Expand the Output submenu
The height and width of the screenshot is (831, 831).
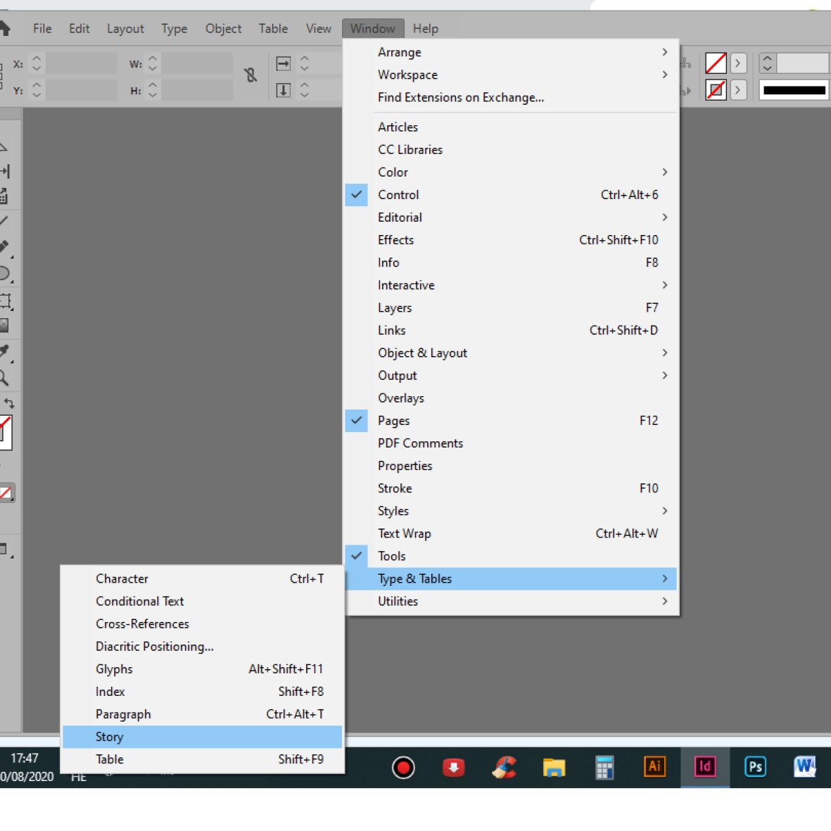[511, 376]
